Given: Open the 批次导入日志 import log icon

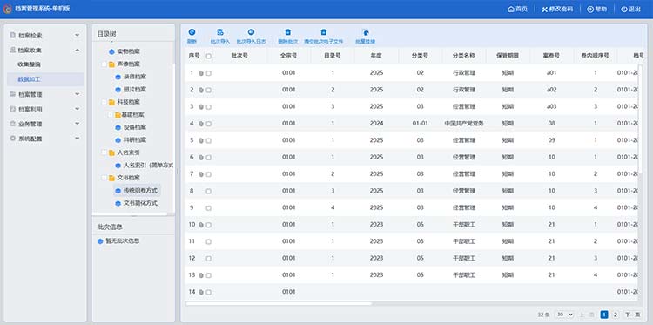Looking at the screenshot, I should point(251,32).
